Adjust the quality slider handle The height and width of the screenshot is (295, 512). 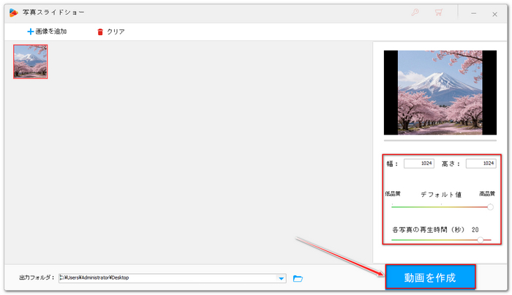490,207
